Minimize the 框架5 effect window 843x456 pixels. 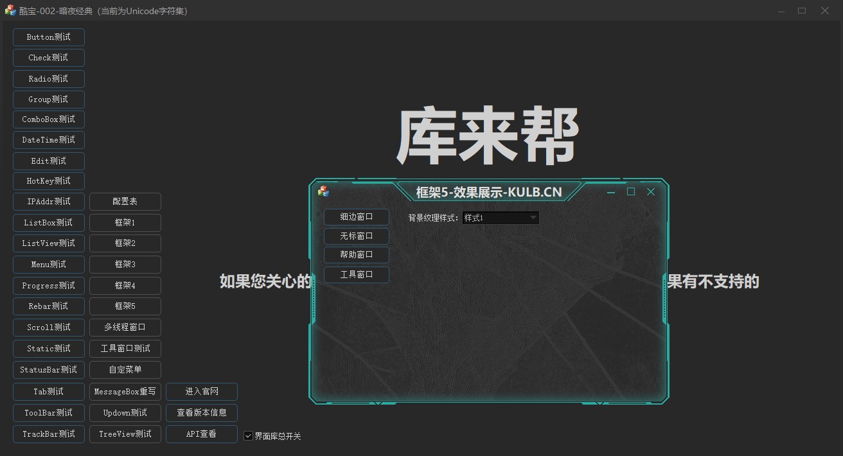tap(611, 192)
